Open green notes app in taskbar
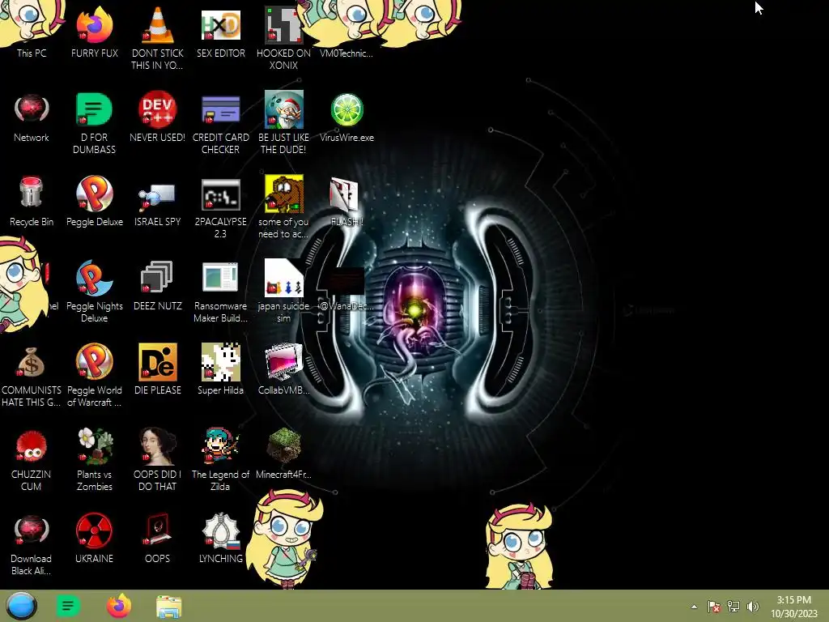 tap(68, 606)
